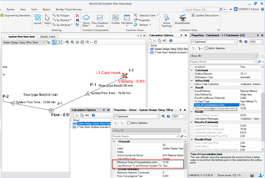This screenshot has height=178, width=265.
Task: Click zoom-to icon in Solver Properties panel
Action: pos(163,116)
